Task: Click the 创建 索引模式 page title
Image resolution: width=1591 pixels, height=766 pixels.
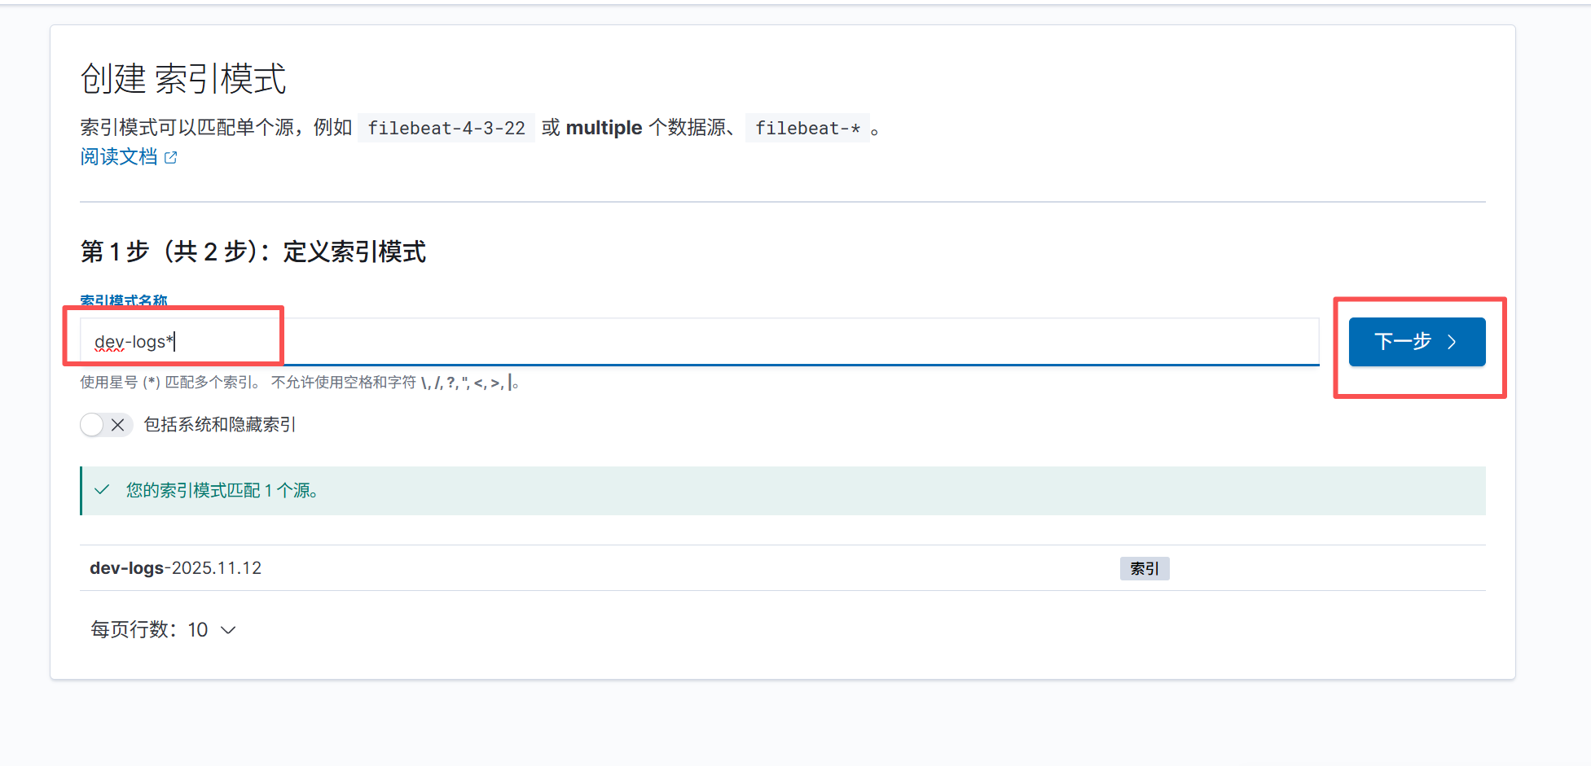Action: [183, 79]
